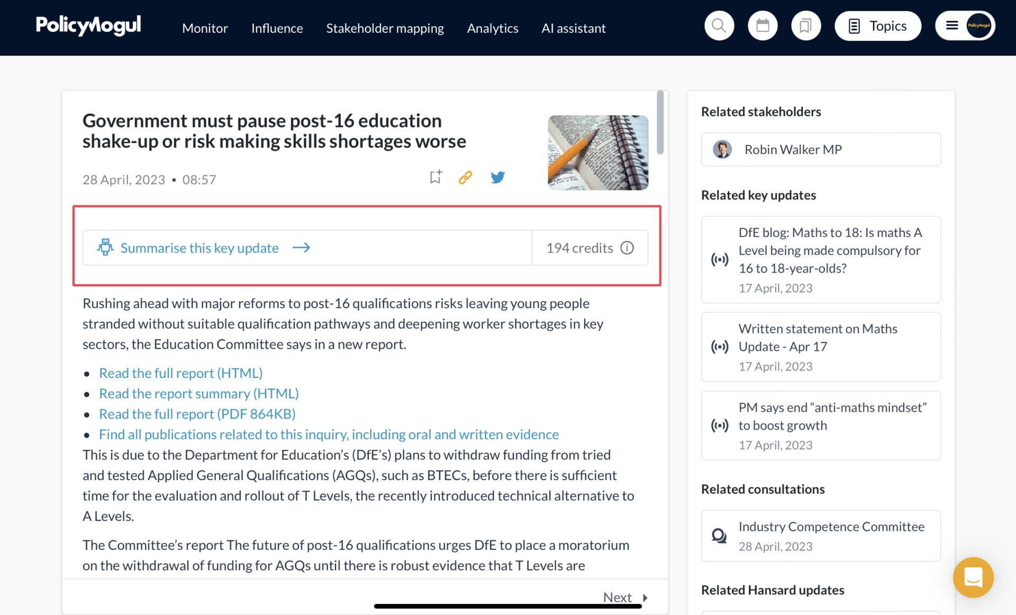Open the Stakeholder mapping section

coord(385,28)
